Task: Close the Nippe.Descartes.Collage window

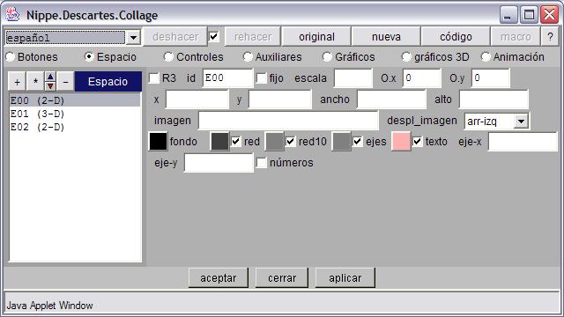Action: pyautogui.click(x=550, y=15)
